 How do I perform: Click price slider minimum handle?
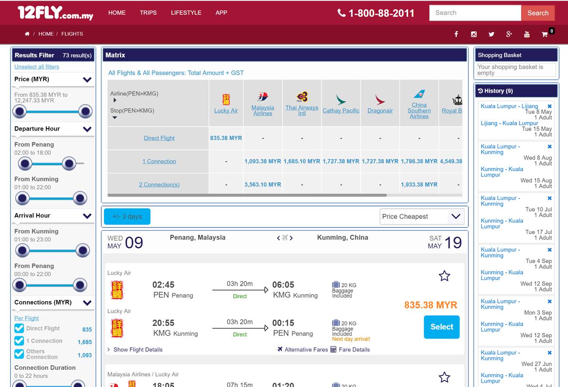(20, 111)
